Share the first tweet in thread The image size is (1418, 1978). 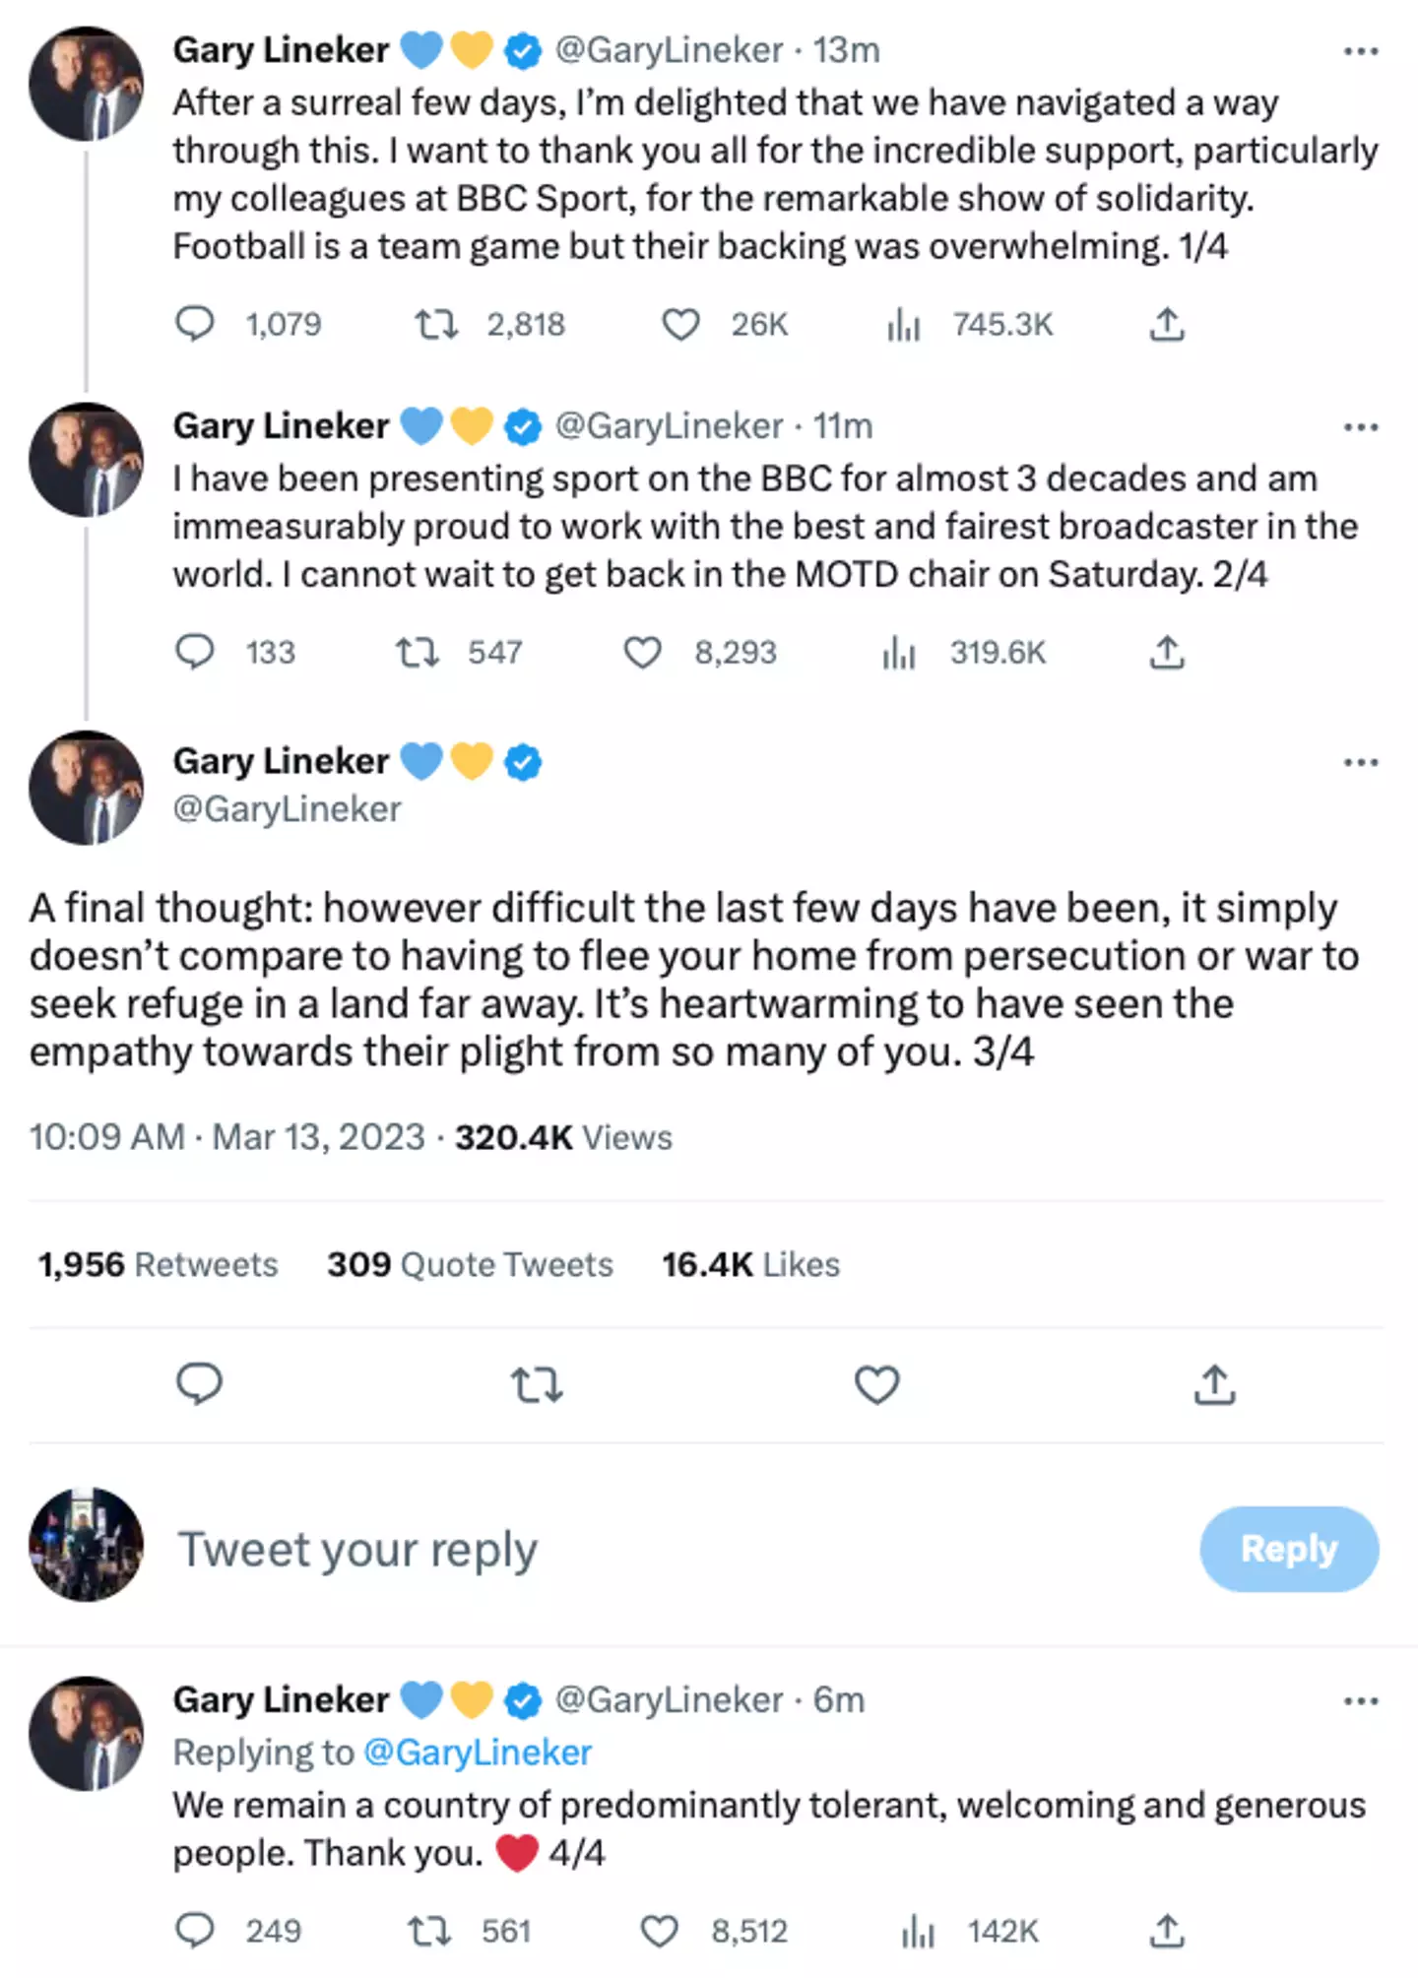(x=1167, y=324)
